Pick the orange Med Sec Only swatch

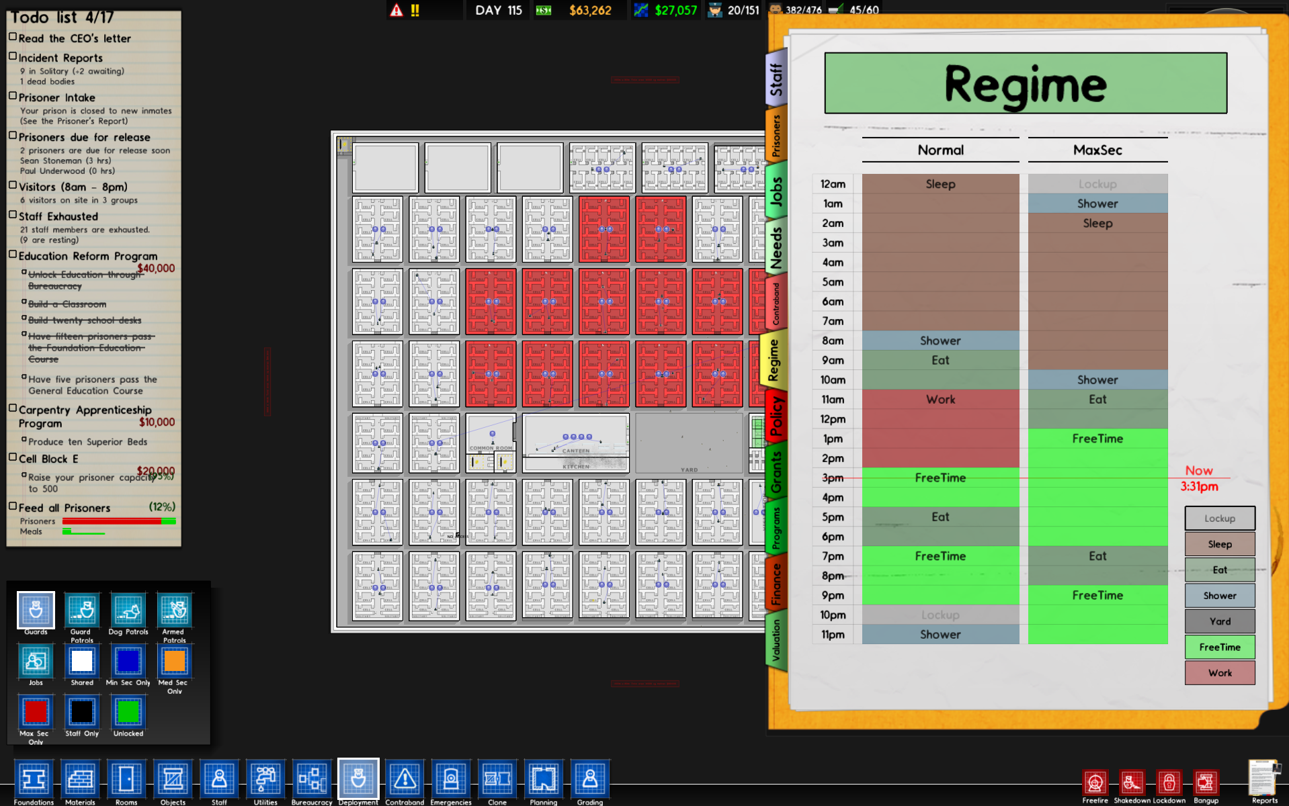tap(174, 661)
